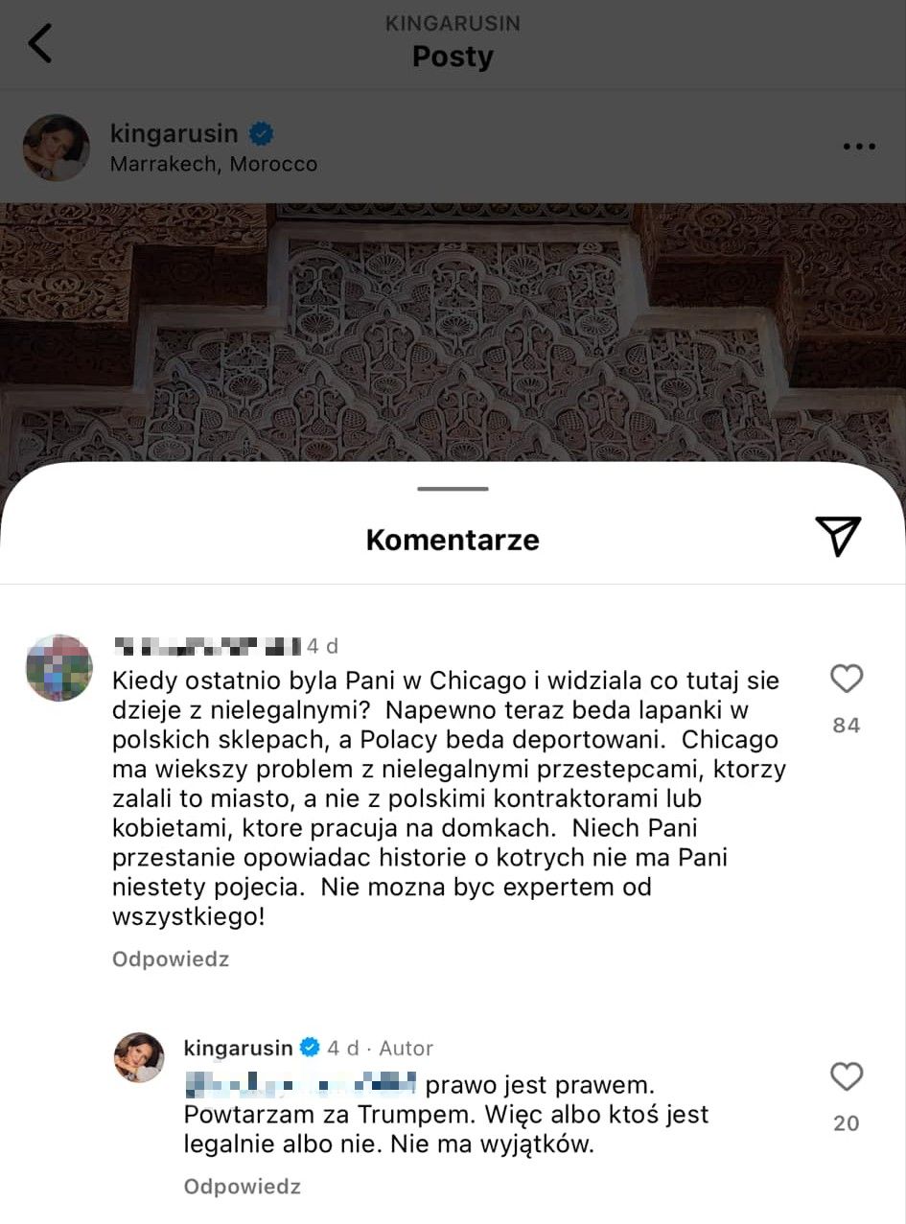Tap the verified badge next to kingarusin header
Screen dimensions: 906x1224
[262, 133]
